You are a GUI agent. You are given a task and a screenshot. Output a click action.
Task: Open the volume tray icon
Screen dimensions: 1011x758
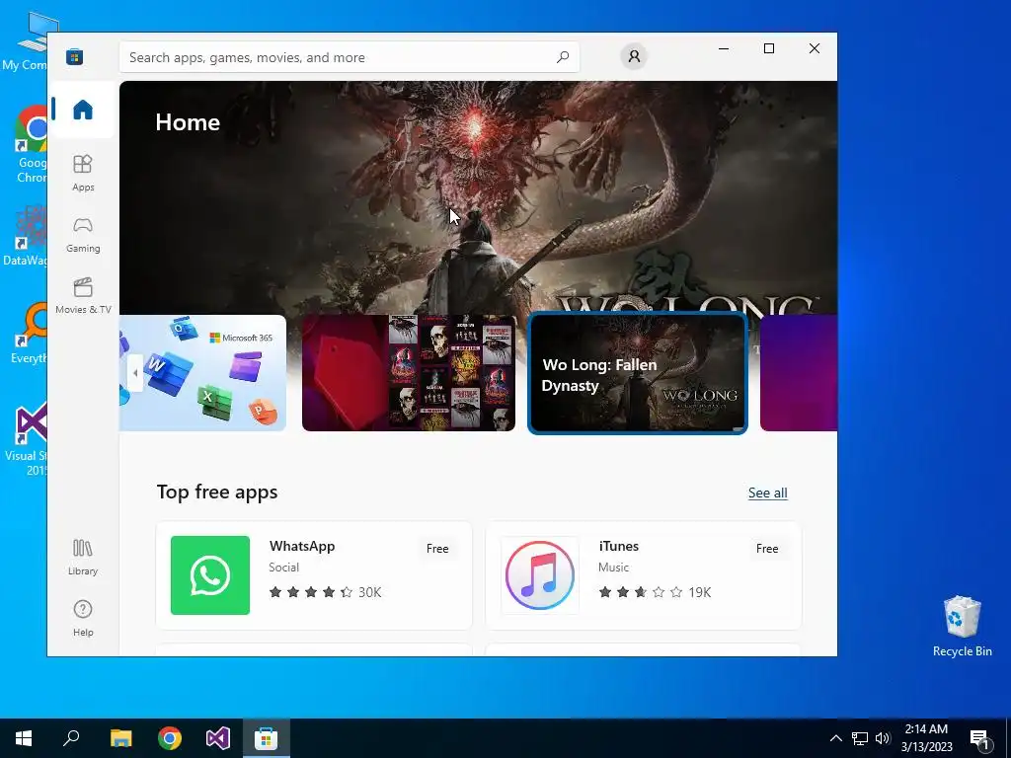point(883,738)
